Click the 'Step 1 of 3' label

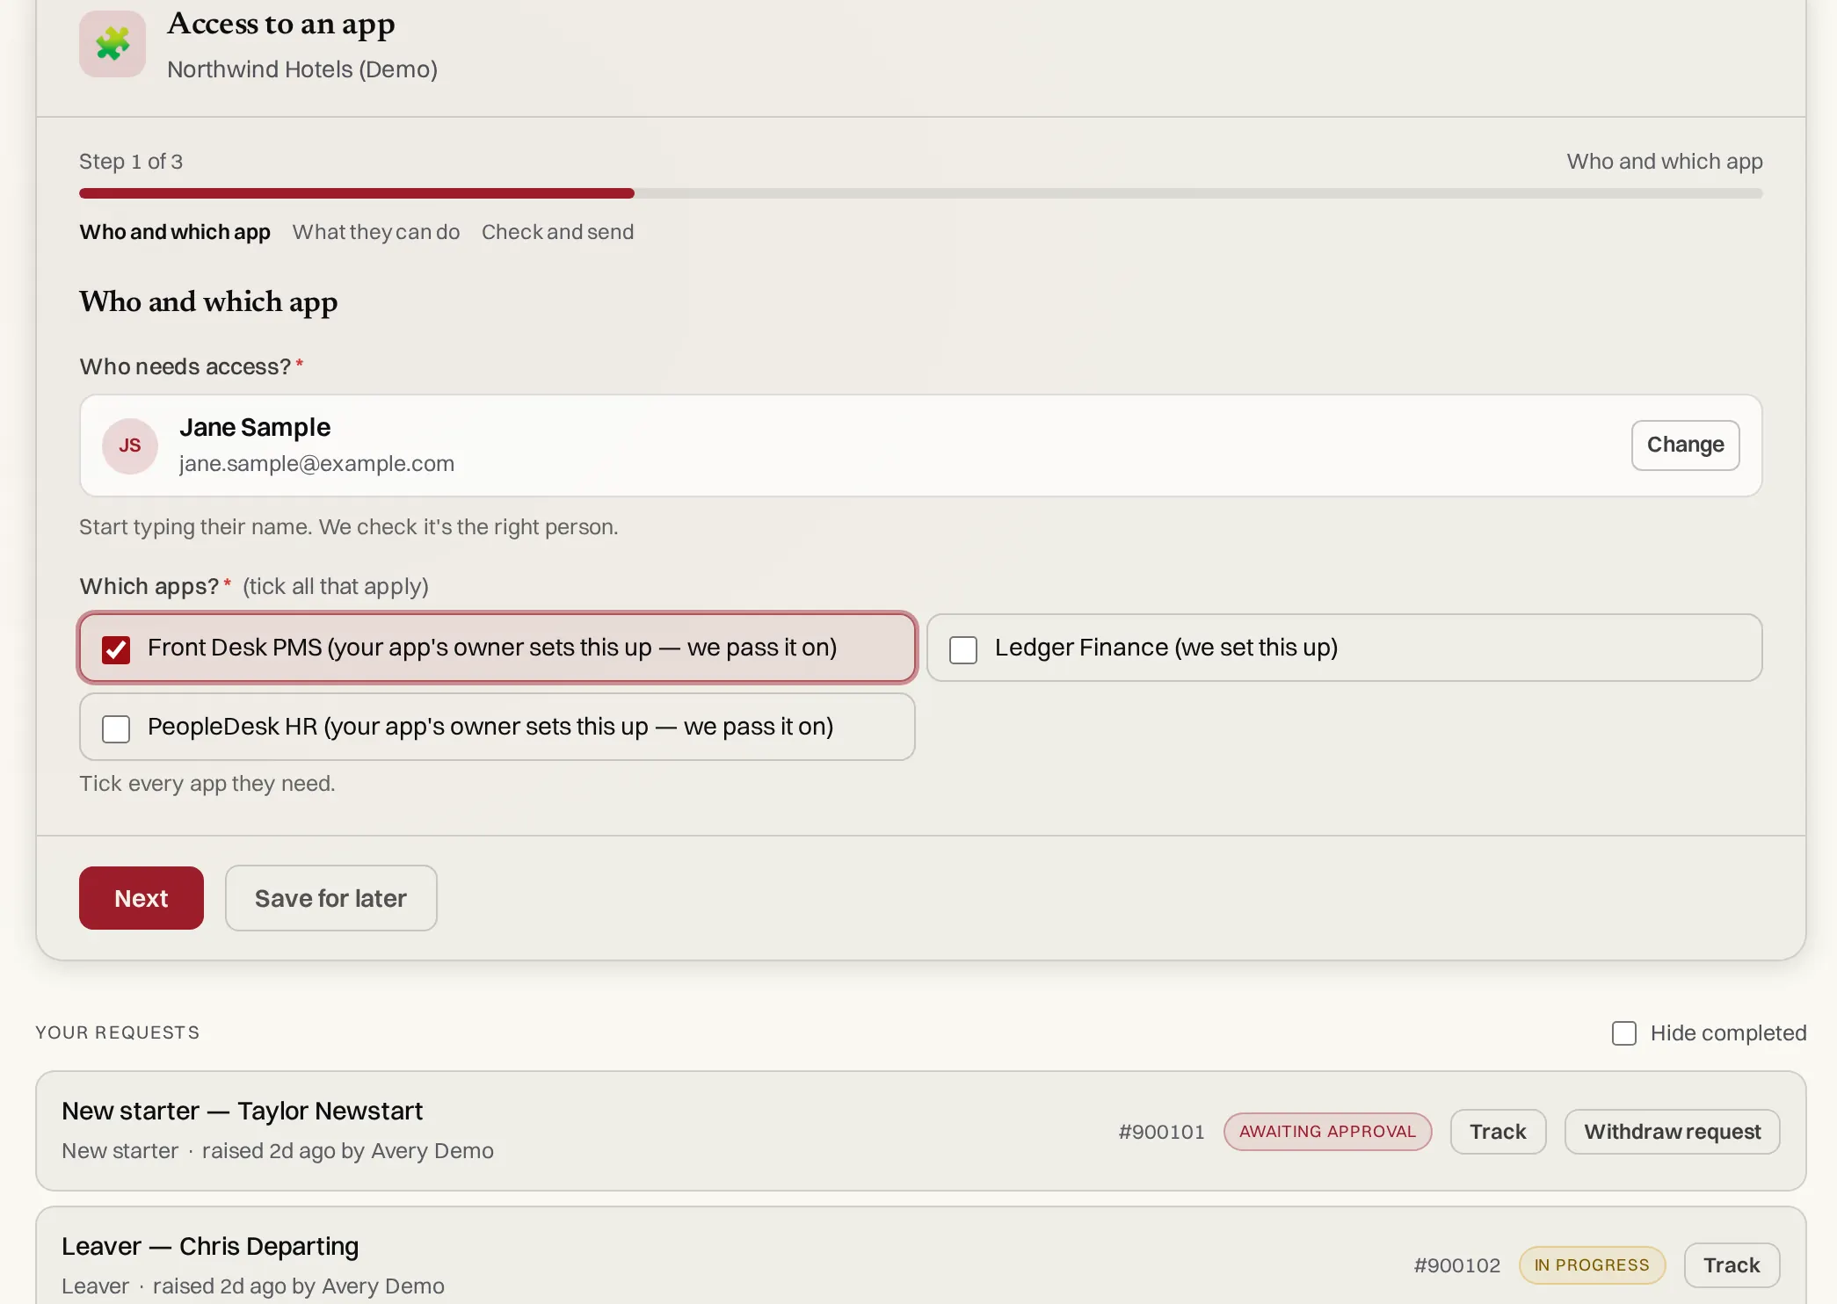click(x=131, y=162)
